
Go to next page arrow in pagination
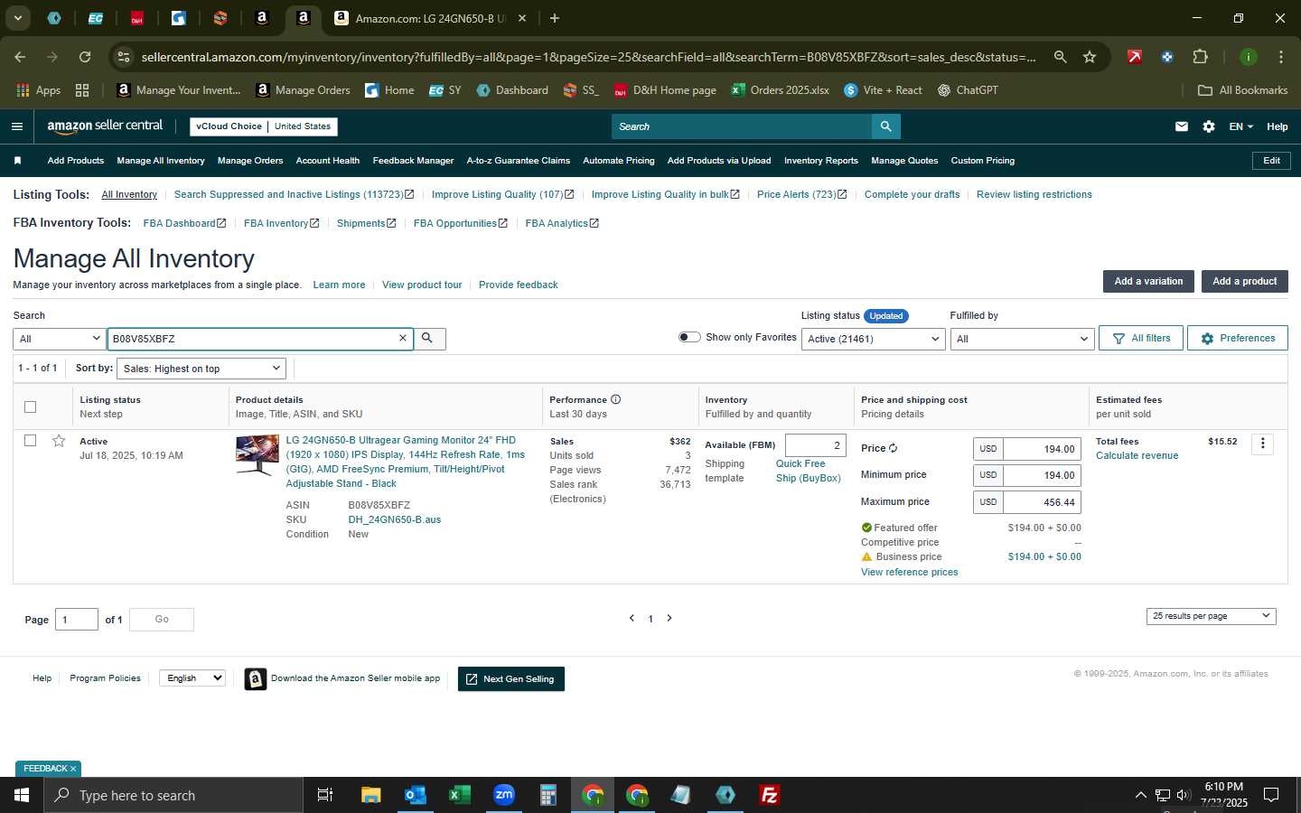click(669, 618)
